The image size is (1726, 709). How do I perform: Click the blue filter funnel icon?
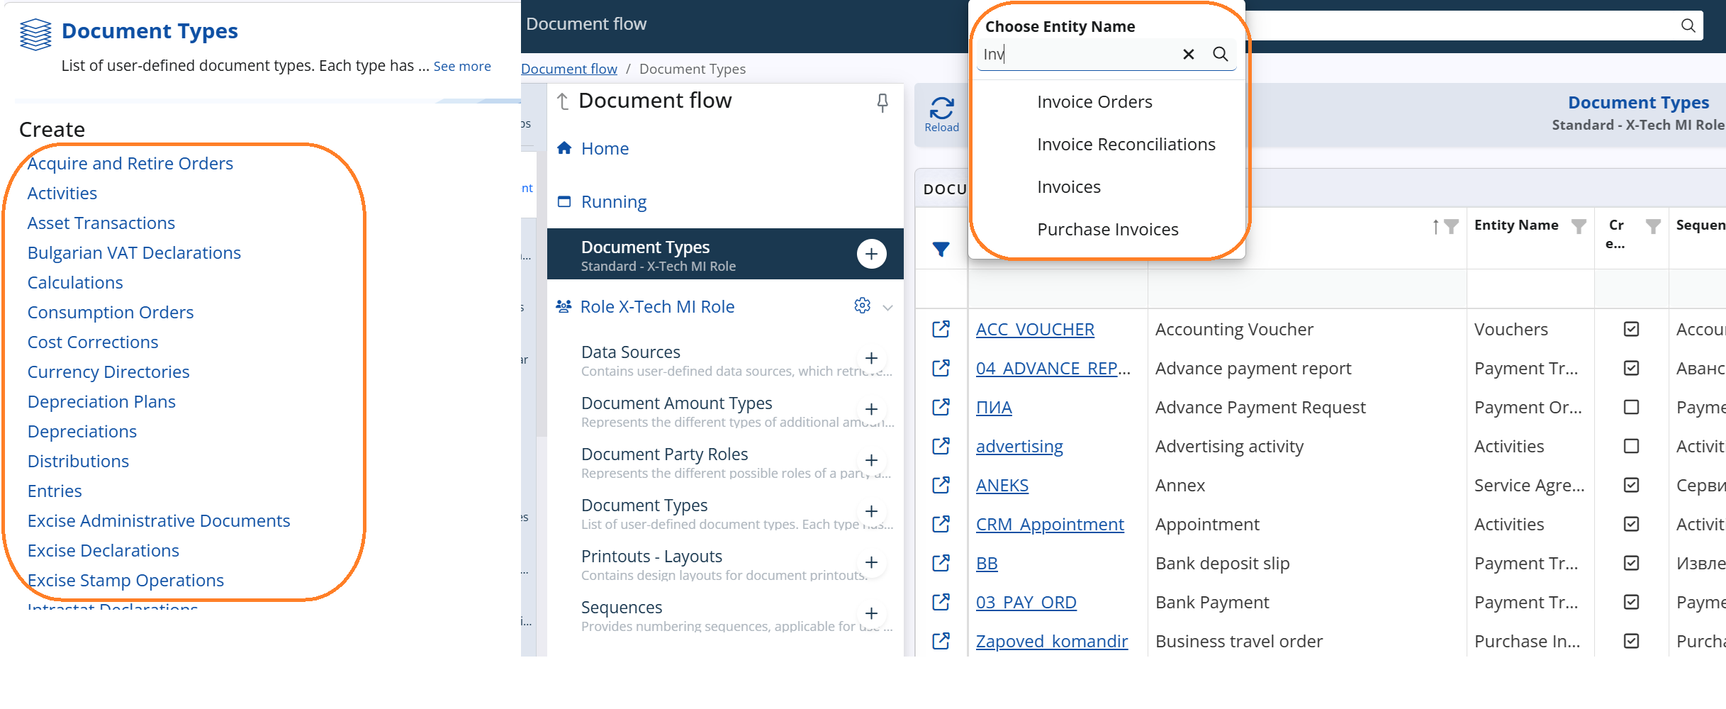tap(941, 250)
